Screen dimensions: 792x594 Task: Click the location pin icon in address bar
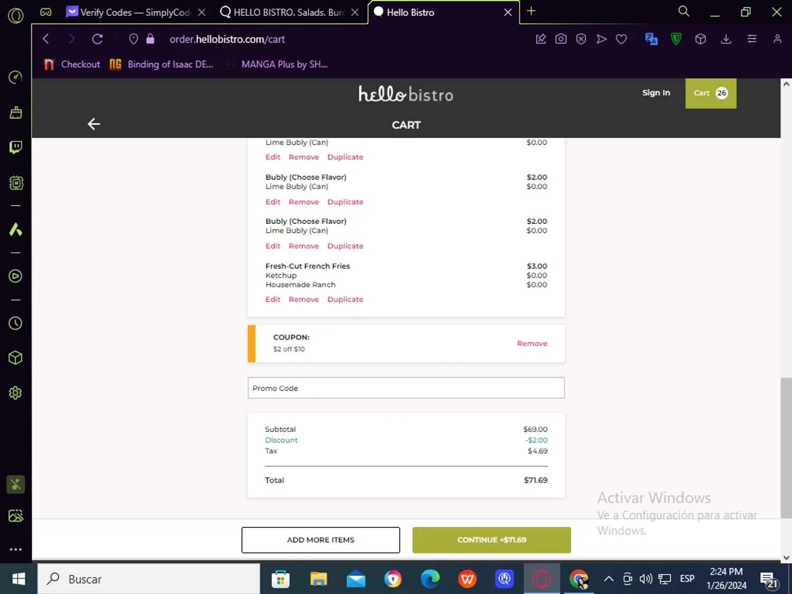(x=134, y=39)
